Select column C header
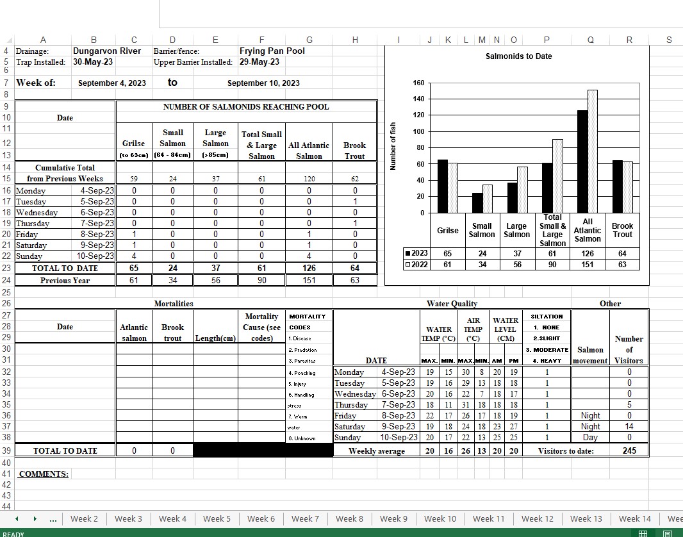Screen dimensions: 683x537 pyautogui.click(x=134, y=40)
